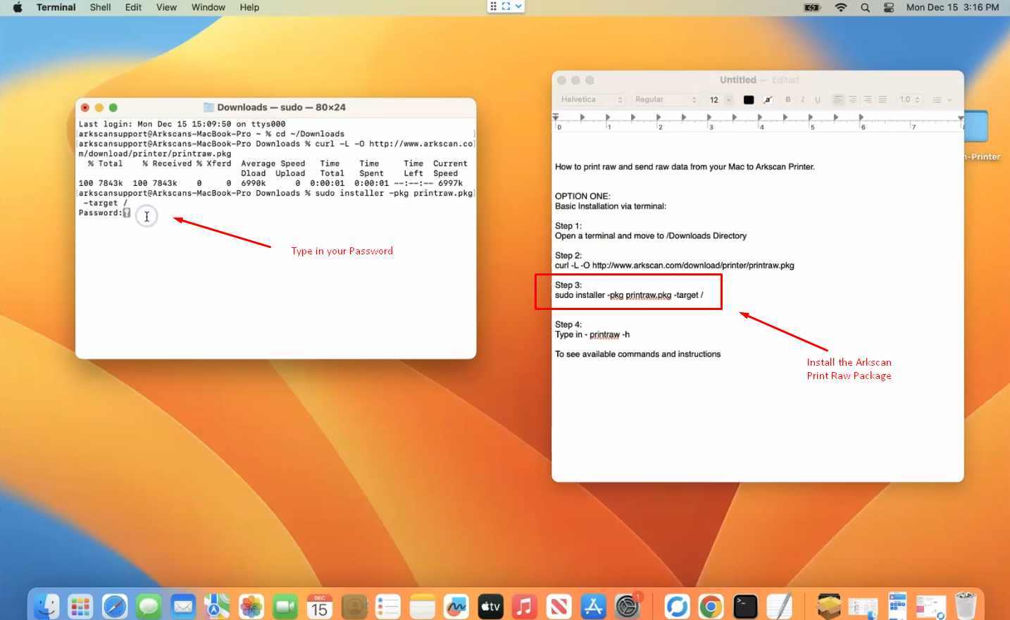Open Maps app in the Dock
The height and width of the screenshot is (620, 1010).
coord(217,606)
